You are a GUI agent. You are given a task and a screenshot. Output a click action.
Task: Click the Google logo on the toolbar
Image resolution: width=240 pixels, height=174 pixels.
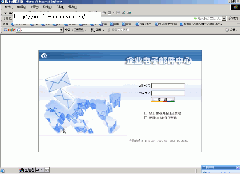click(x=9, y=30)
